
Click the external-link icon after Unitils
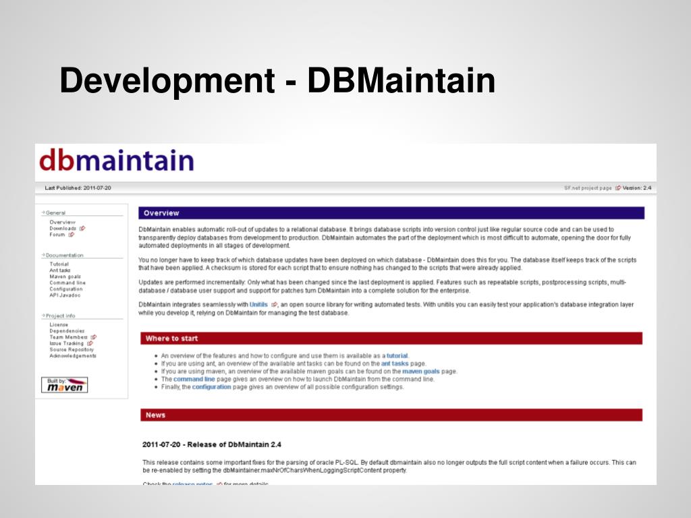(274, 304)
